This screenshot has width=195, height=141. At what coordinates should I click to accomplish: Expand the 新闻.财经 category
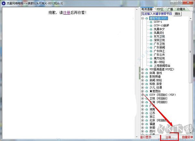tap(142, 80)
